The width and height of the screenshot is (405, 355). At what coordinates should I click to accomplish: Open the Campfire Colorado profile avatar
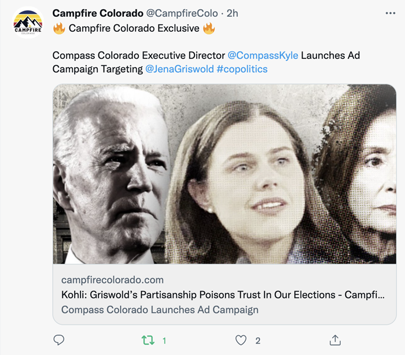pyautogui.click(x=28, y=23)
